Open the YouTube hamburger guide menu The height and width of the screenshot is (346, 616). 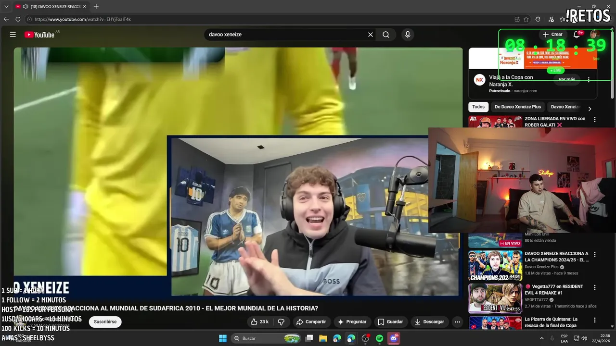coord(13,35)
